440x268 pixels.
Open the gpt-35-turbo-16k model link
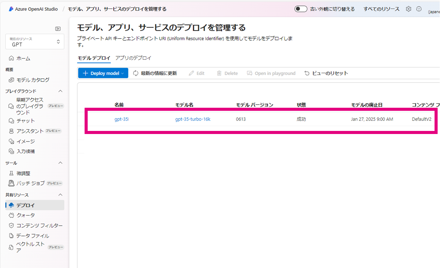pyautogui.click(x=193, y=119)
